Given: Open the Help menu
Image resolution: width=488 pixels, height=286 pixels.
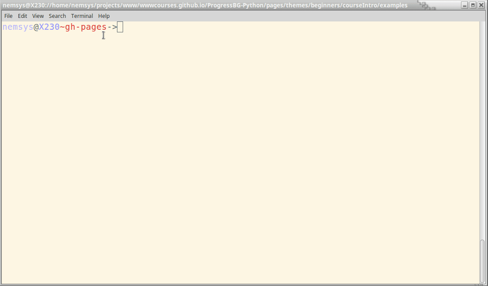Looking at the screenshot, I should click(104, 16).
